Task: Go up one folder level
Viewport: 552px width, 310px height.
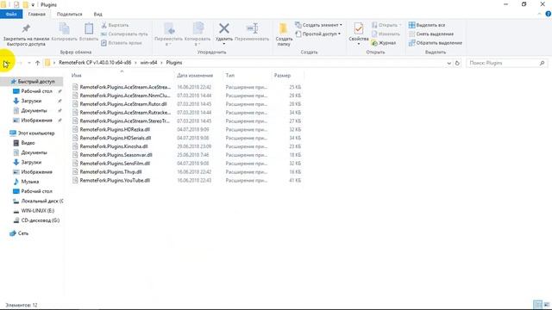Action: point(37,63)
